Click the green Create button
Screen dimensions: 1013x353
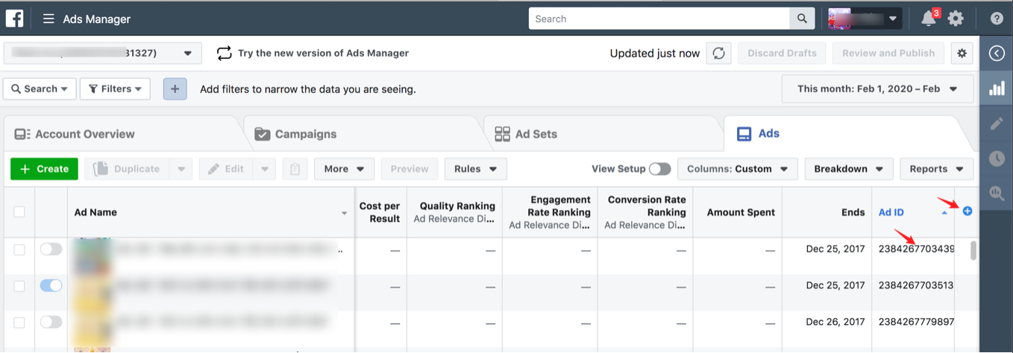point(44,169)
